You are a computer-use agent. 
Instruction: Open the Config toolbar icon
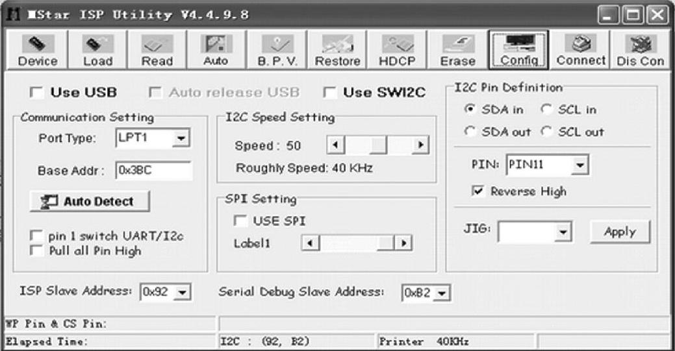(518, 50)
